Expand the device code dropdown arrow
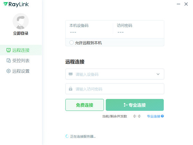Viewport: 193px width, 145px height. point(158,74)
